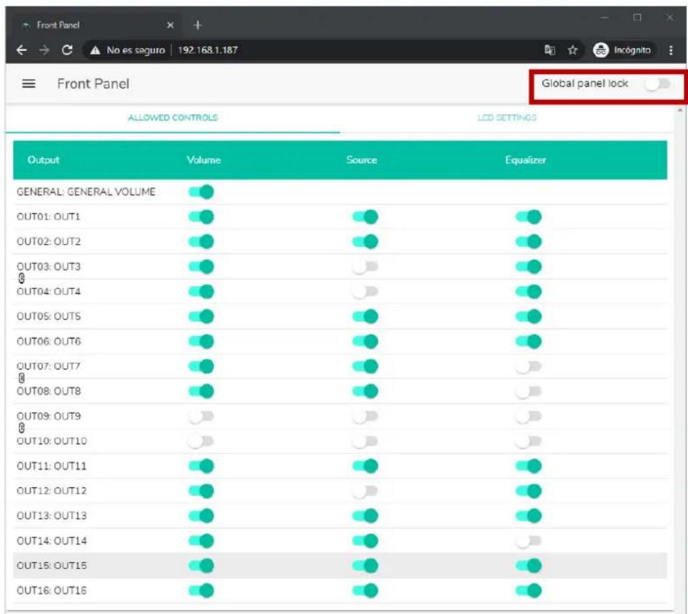Open the translate page icon
Screen dimensions: 688x614
point(549,50)
